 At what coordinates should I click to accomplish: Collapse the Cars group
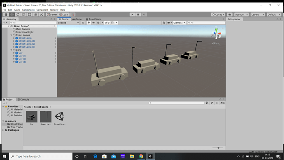(11, 50)
